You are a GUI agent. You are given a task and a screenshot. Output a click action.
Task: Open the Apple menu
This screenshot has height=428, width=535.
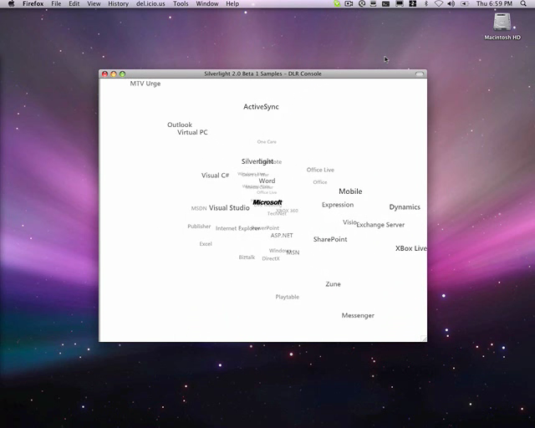[11, 3]
